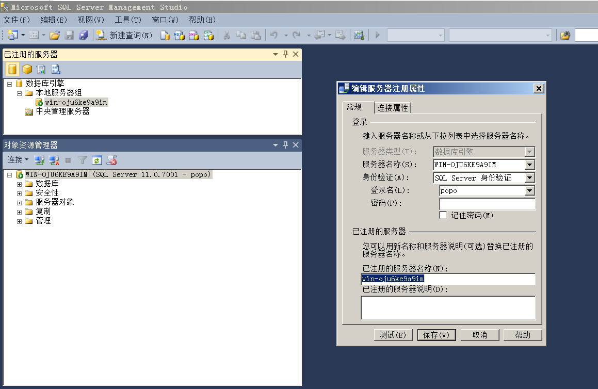Click the Find in Files binoculars icon

click(565, 35)
